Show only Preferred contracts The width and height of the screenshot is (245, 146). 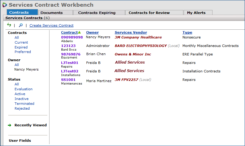[22, 52]
